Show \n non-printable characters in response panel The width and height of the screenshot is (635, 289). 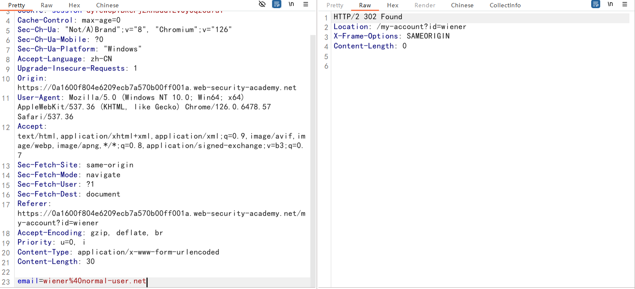[x=610, y=4]
